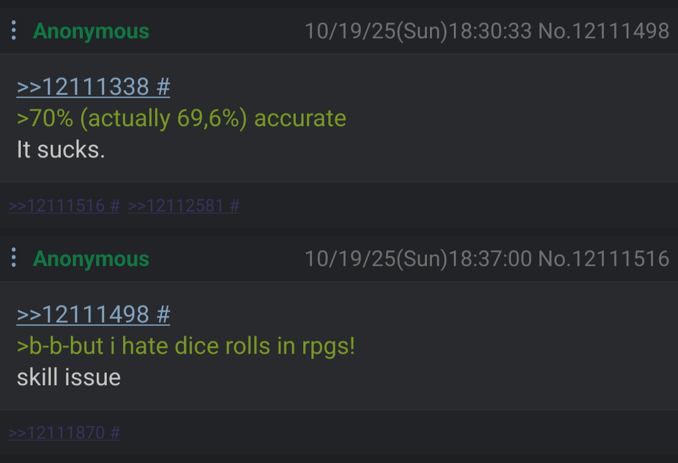Click the # after >>12111498 quote
Screen dimensions: 678x463
tap(163, 314)
